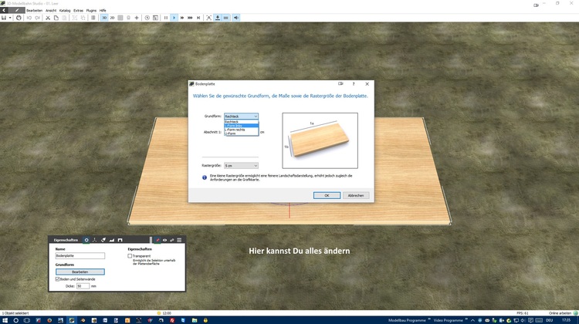Toggle the sound speaker icon

pyautogui.click(x=235, y=17)
